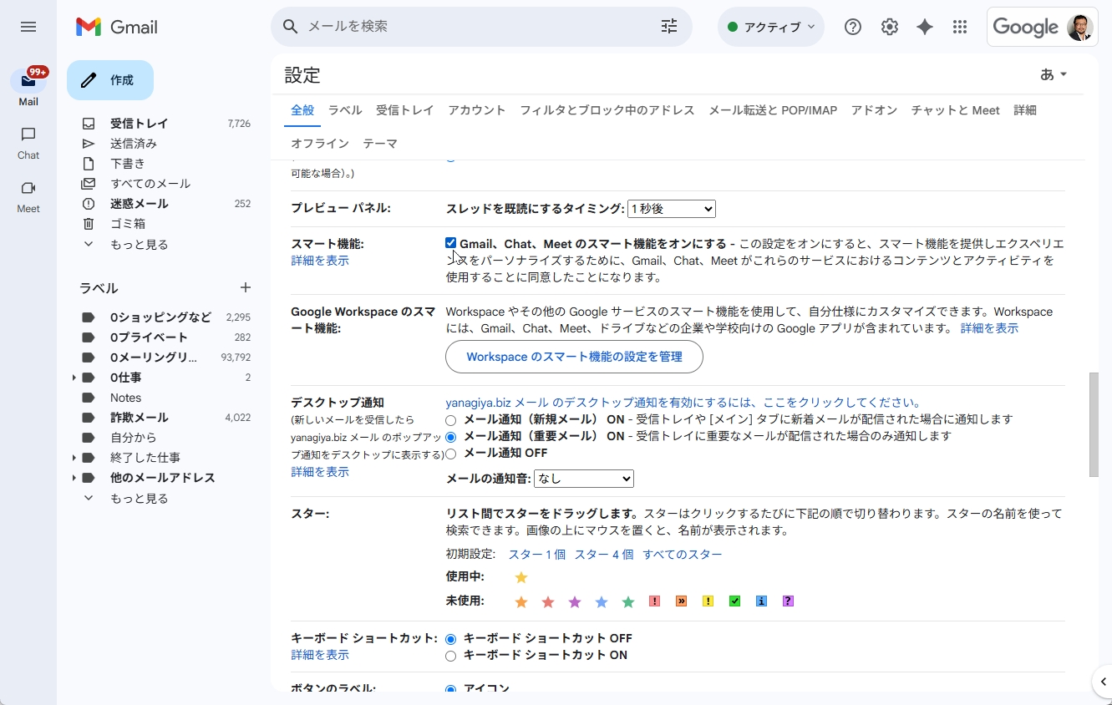Open the Help question mark icon

[852, 27]
